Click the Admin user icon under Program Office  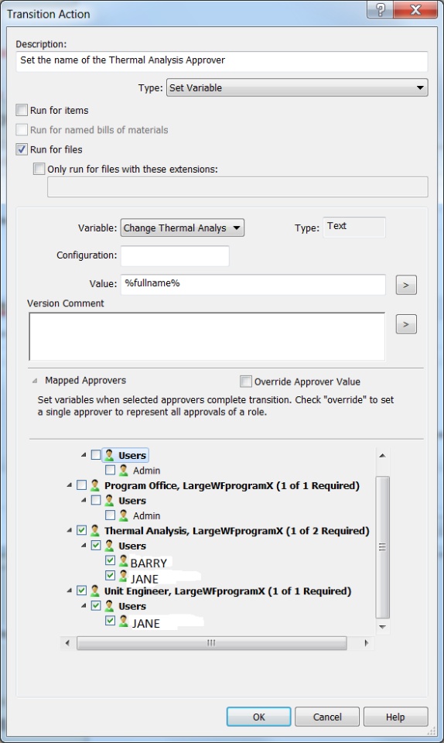point(124,515)
